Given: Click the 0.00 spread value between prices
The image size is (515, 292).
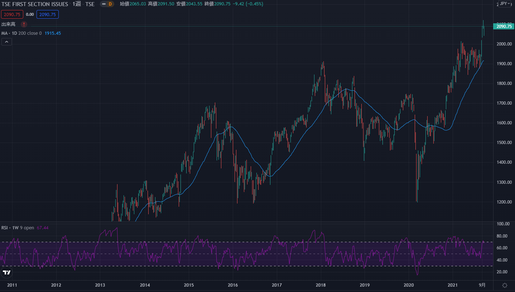Looking at the screenshot, I should click(x=30, y=14).
